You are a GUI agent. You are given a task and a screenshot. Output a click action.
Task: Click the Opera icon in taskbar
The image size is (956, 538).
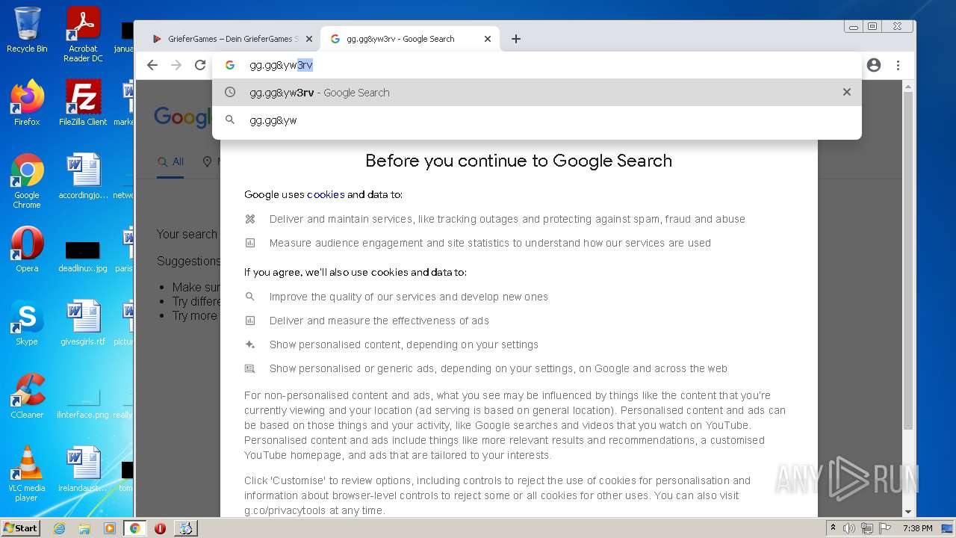[x=160, y=528]
